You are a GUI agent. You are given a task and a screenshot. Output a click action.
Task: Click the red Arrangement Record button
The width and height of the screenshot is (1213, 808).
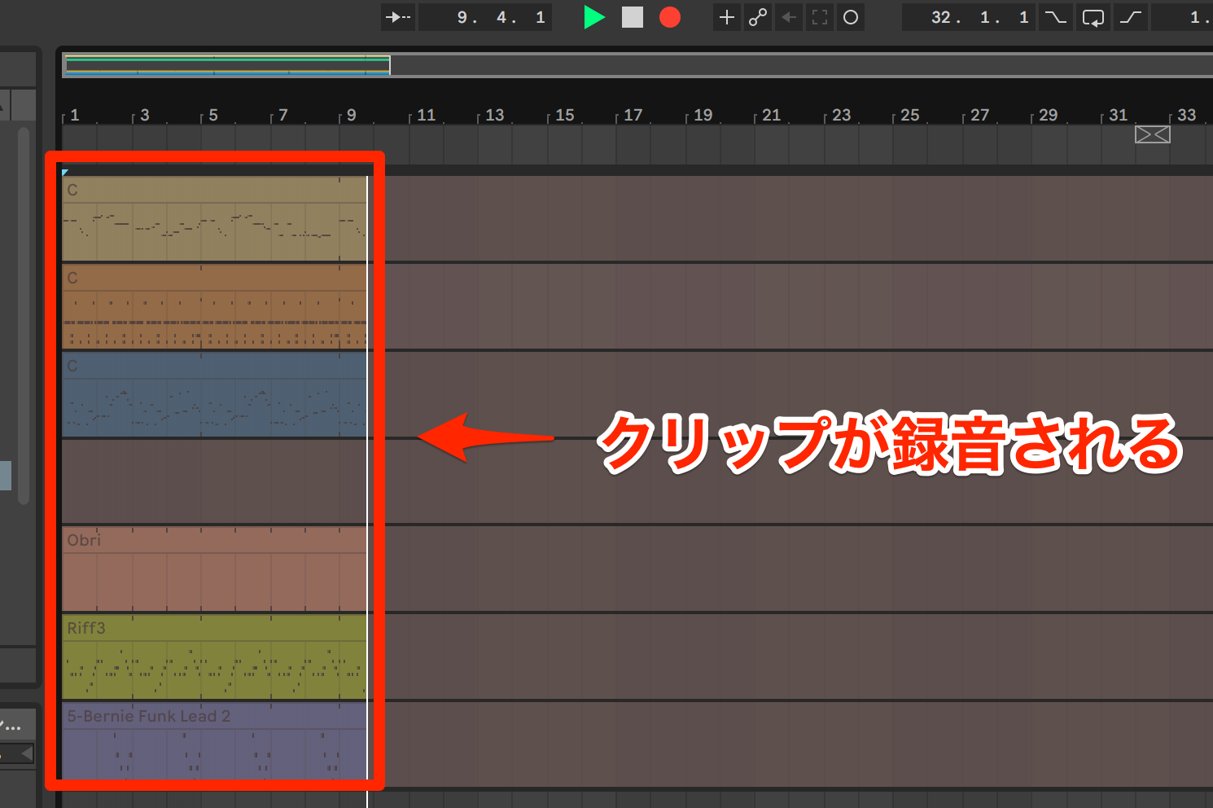pyautogui.click(x=670, y=17)
